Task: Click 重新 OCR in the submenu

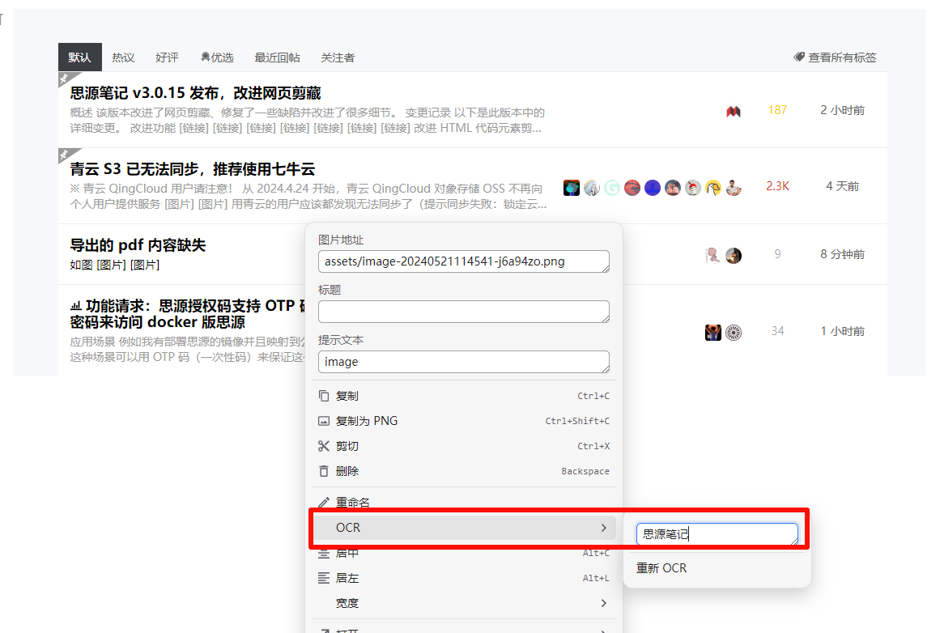Action: 661,567
